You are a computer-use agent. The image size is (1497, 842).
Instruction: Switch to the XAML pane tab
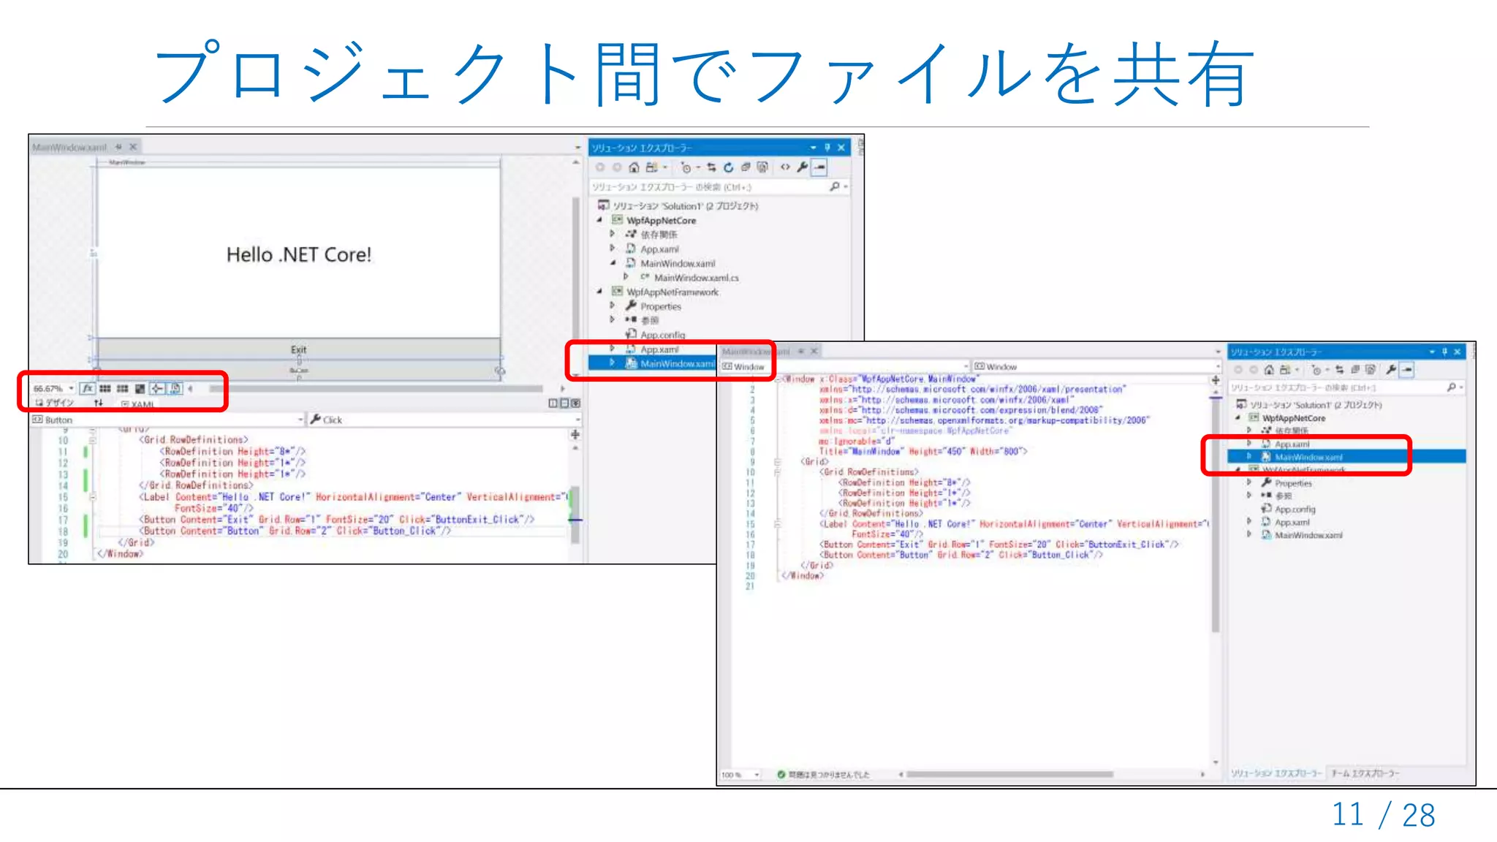pos(137,404)
